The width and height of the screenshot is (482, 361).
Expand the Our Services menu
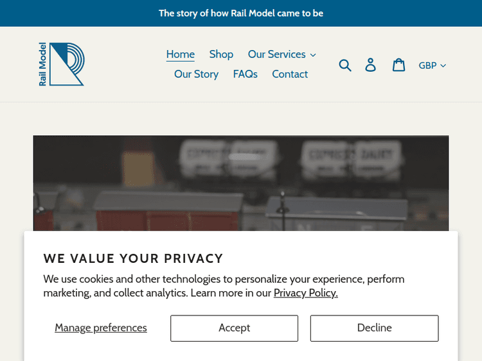pyautogui.click(x=281, y=55)
